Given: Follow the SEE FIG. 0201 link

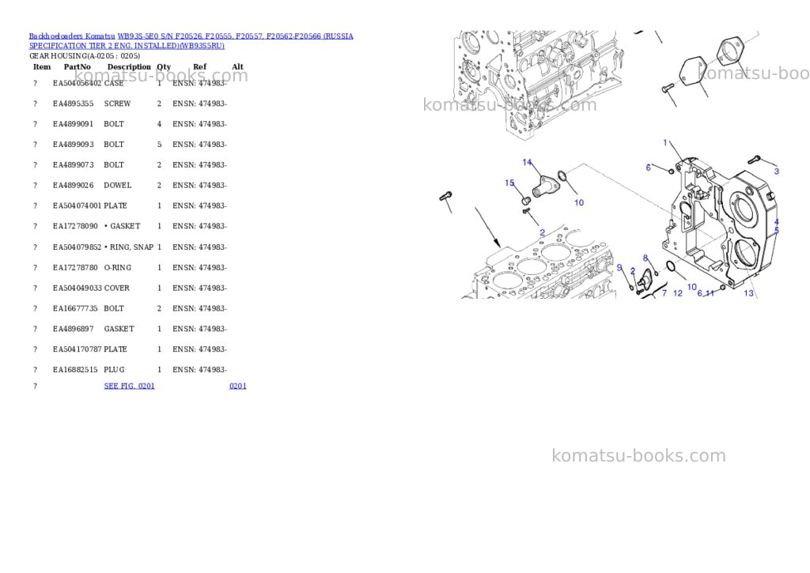Looking at the screenshot, I should coord(129,386).
